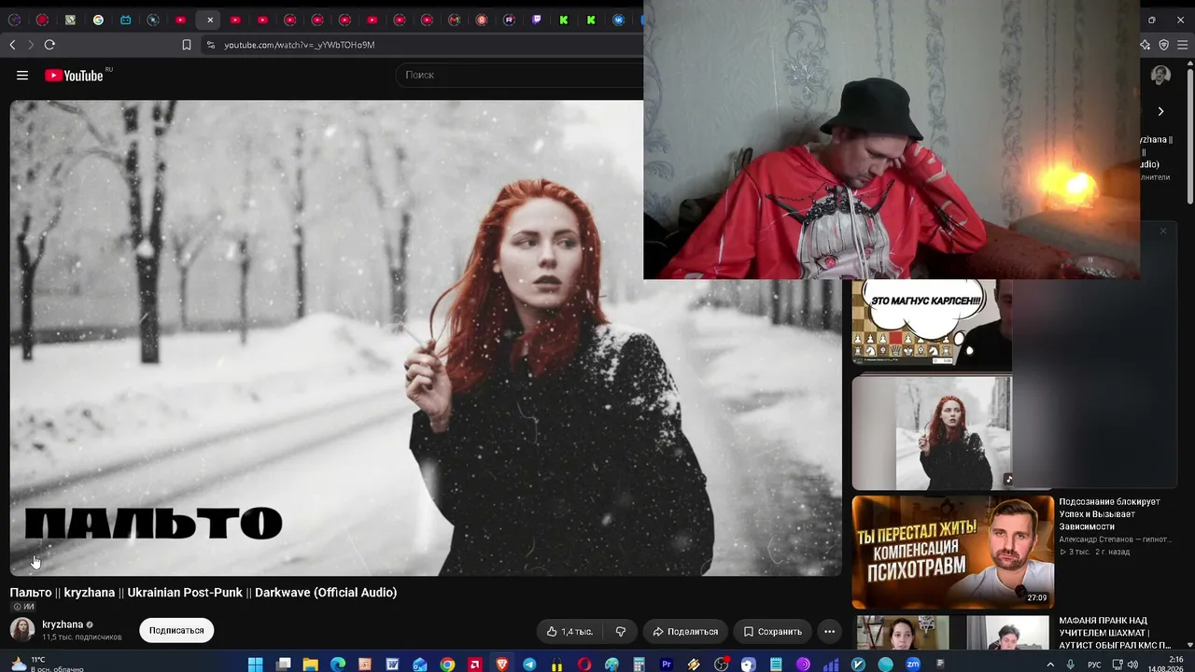The height and width of the screenshot is (672, 1195).
Task: Open the browser AI sparkle icon
Action: [x=1146, y=45]
